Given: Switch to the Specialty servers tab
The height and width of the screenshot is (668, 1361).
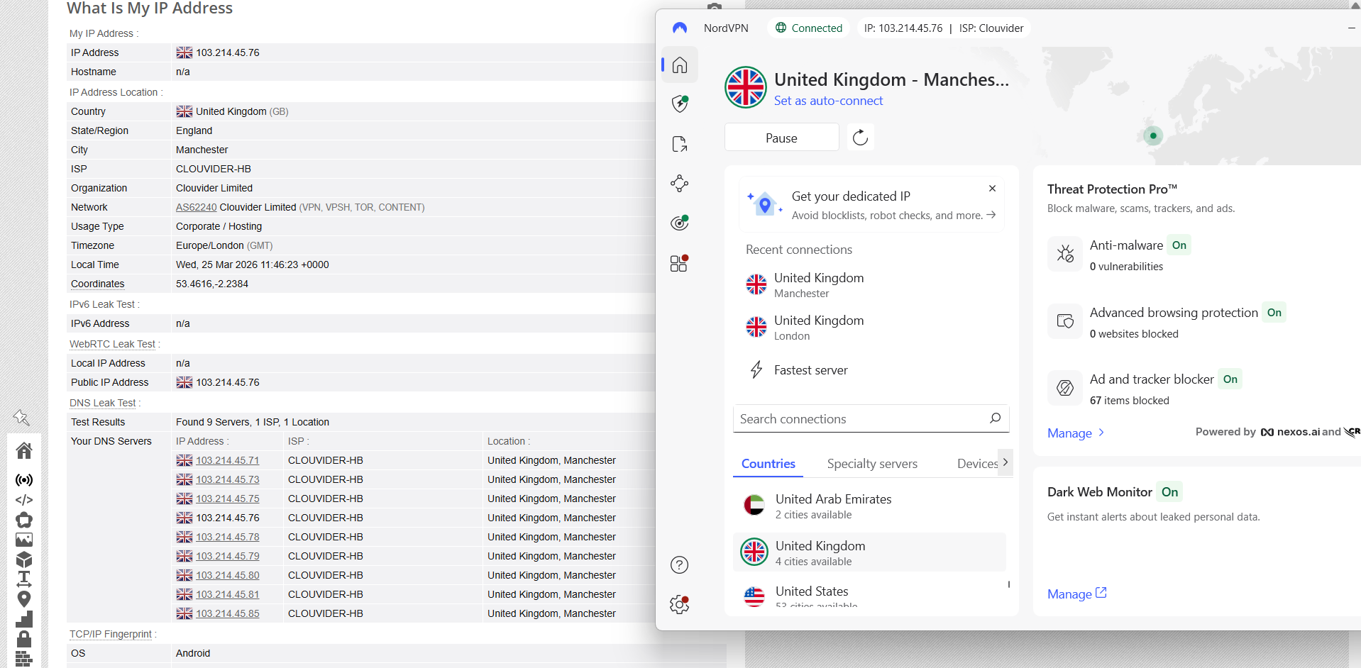Looking at the screenshot, I should [871, 463].
